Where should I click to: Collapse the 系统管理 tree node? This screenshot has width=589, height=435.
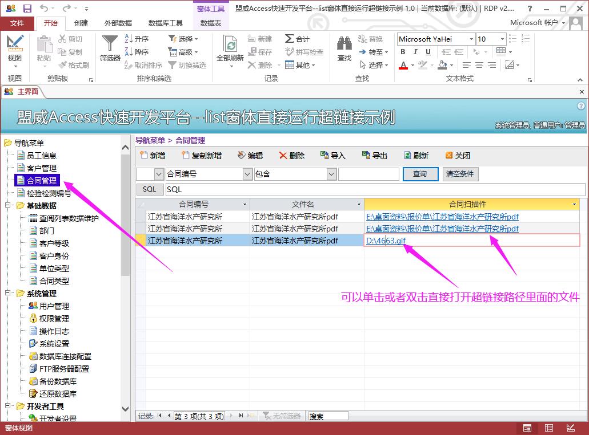(7, 293)
